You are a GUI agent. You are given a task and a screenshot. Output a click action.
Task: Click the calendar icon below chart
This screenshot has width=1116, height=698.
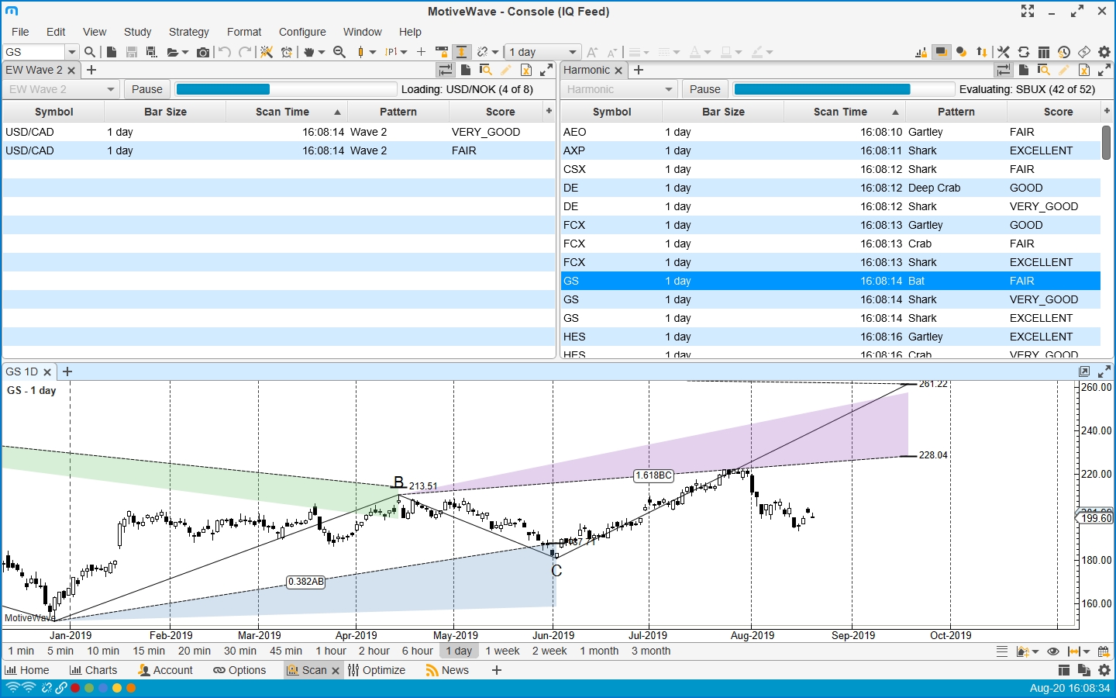(1104, 651)
